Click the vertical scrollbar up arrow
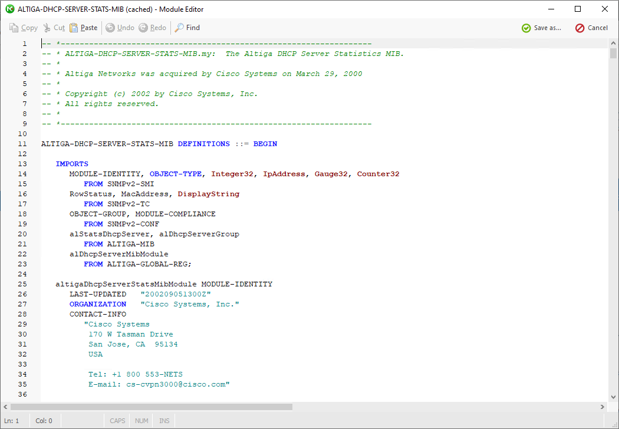The height and width of the screenshot is (429, 619). [613, 44]
